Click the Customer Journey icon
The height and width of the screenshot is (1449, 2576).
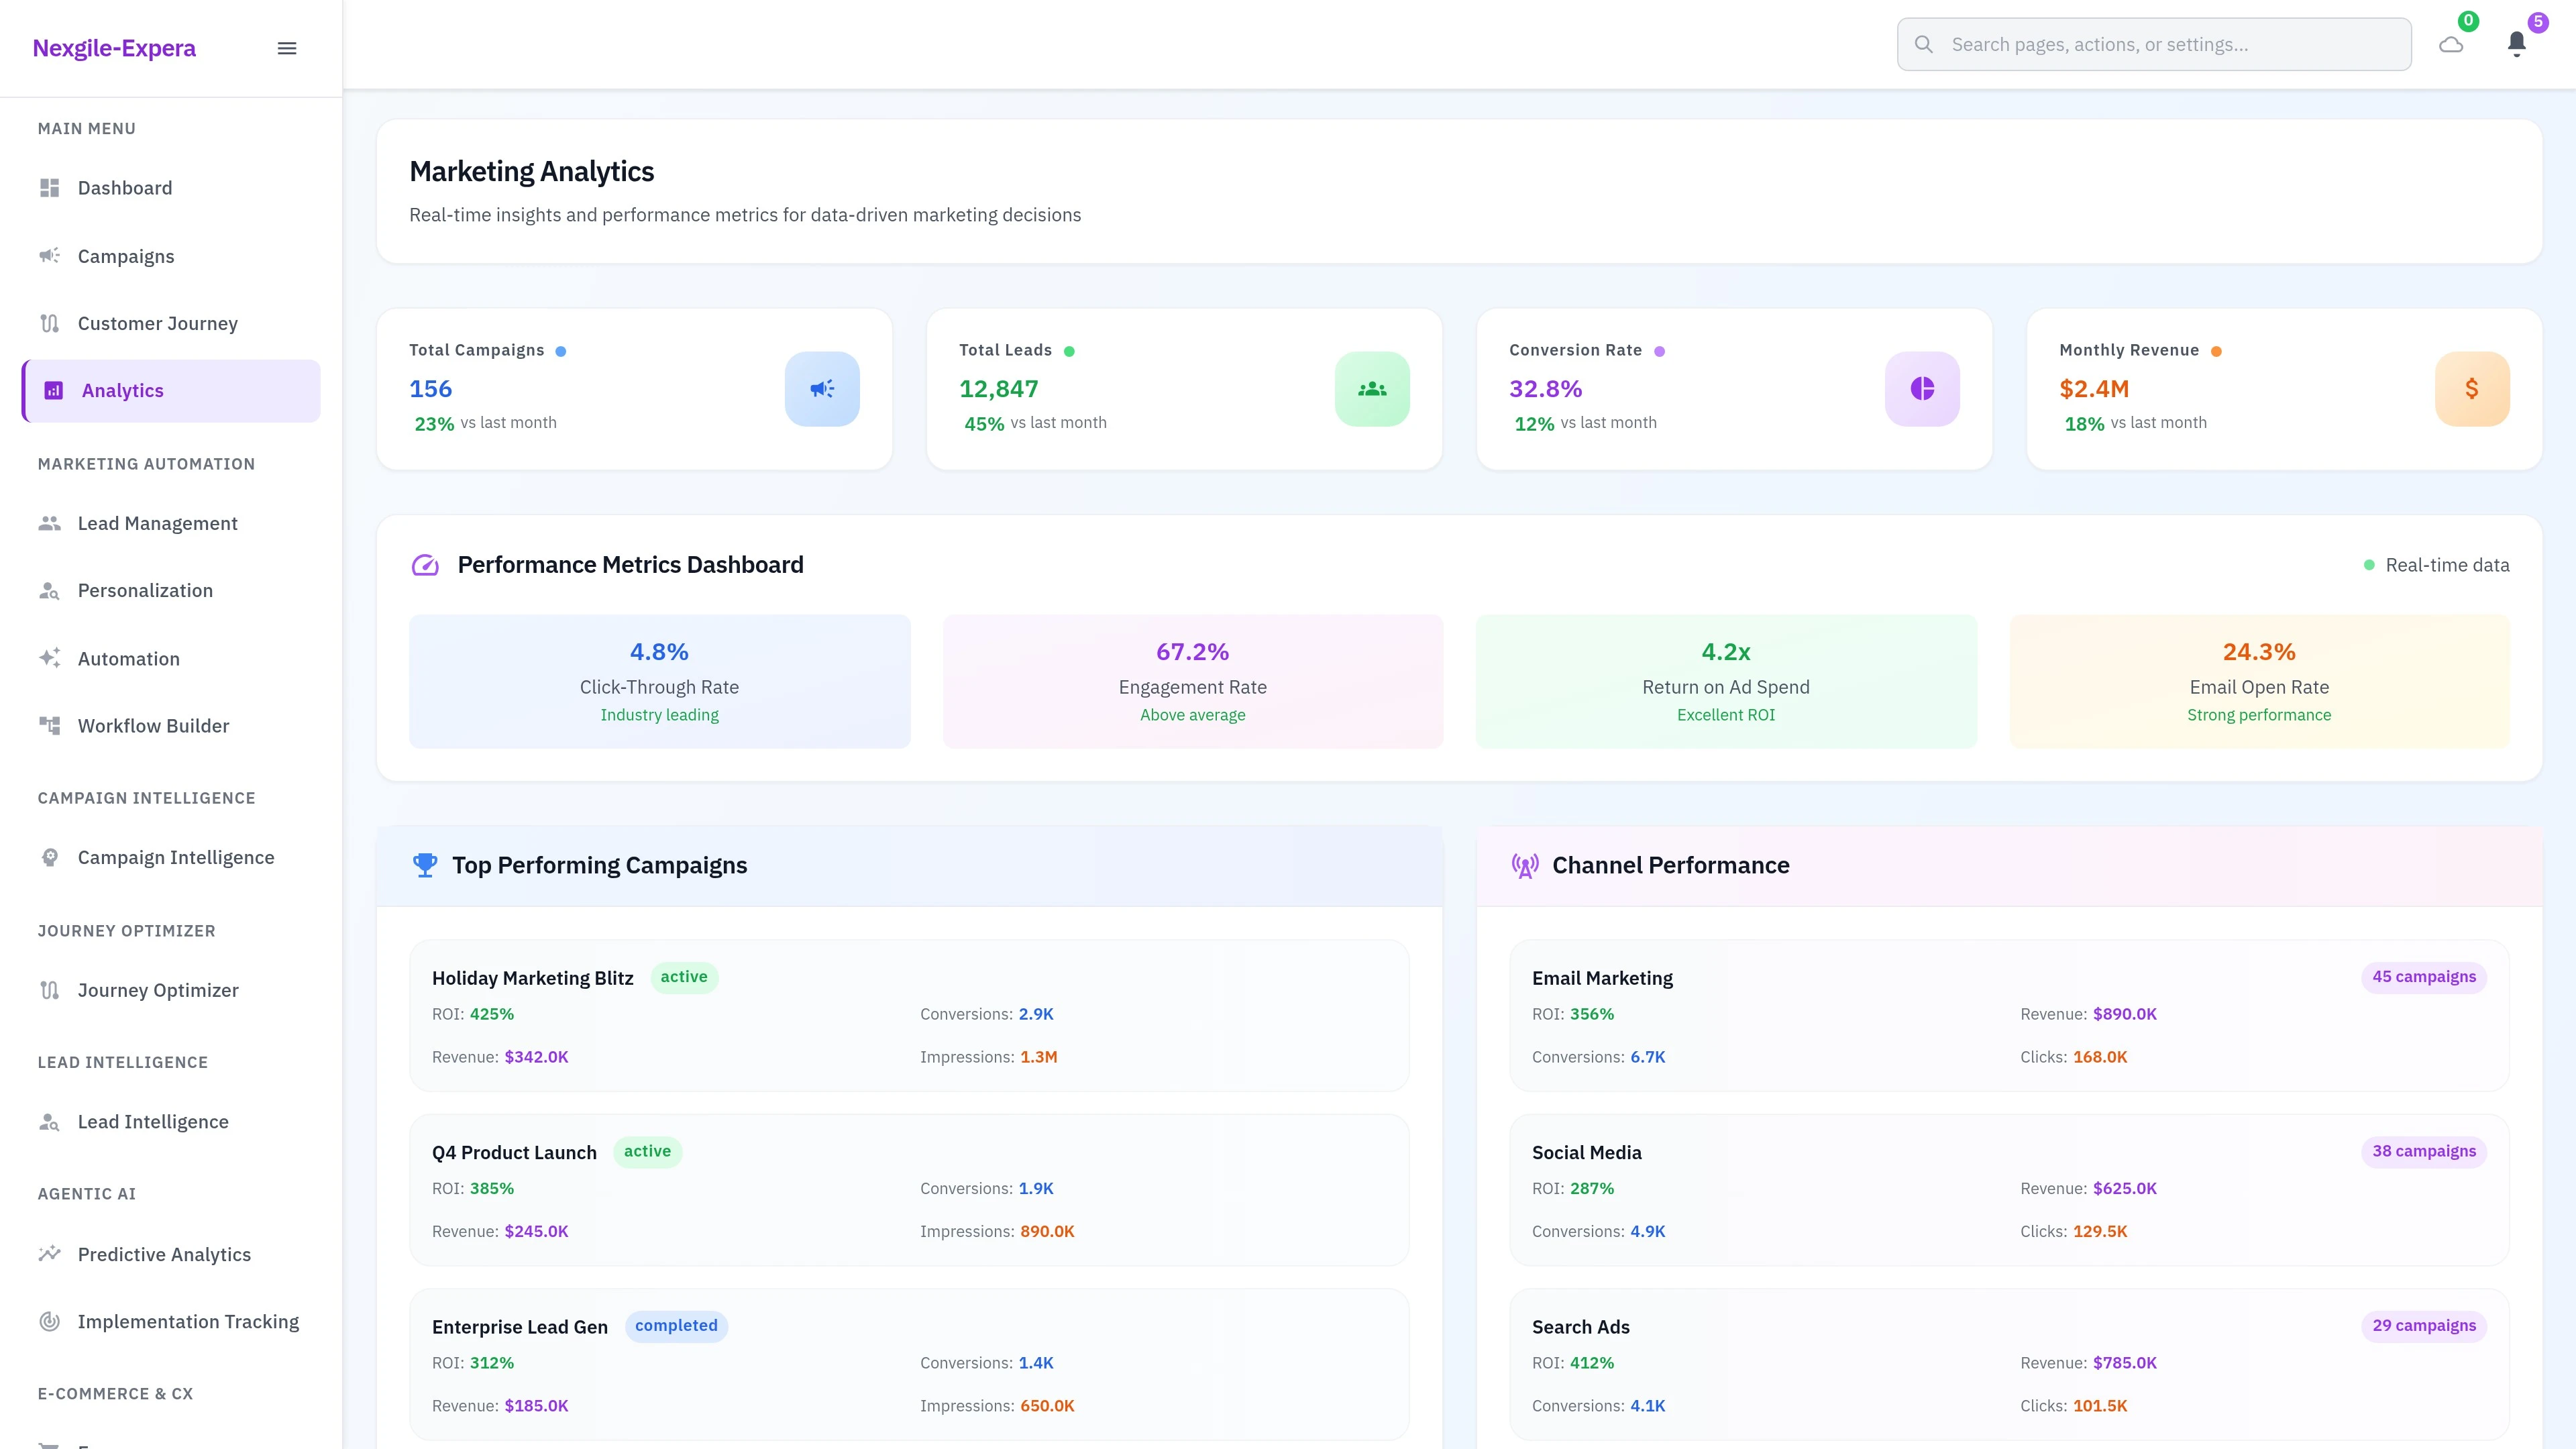(x=50, y=322)
